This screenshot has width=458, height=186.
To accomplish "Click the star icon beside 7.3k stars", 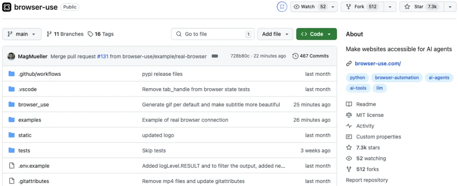I will pos(349,147).
